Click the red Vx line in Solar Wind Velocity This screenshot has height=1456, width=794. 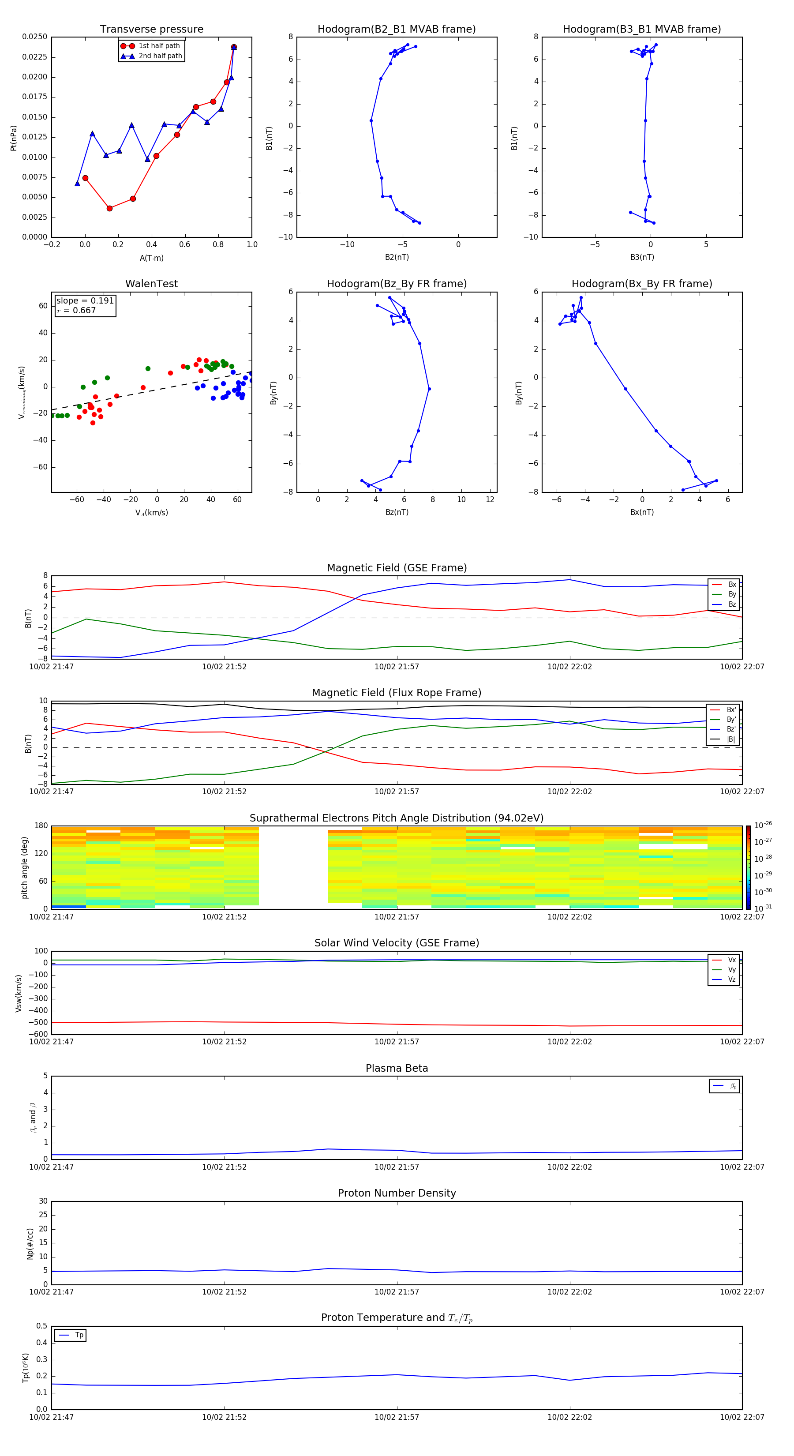tap(397, 1024)
